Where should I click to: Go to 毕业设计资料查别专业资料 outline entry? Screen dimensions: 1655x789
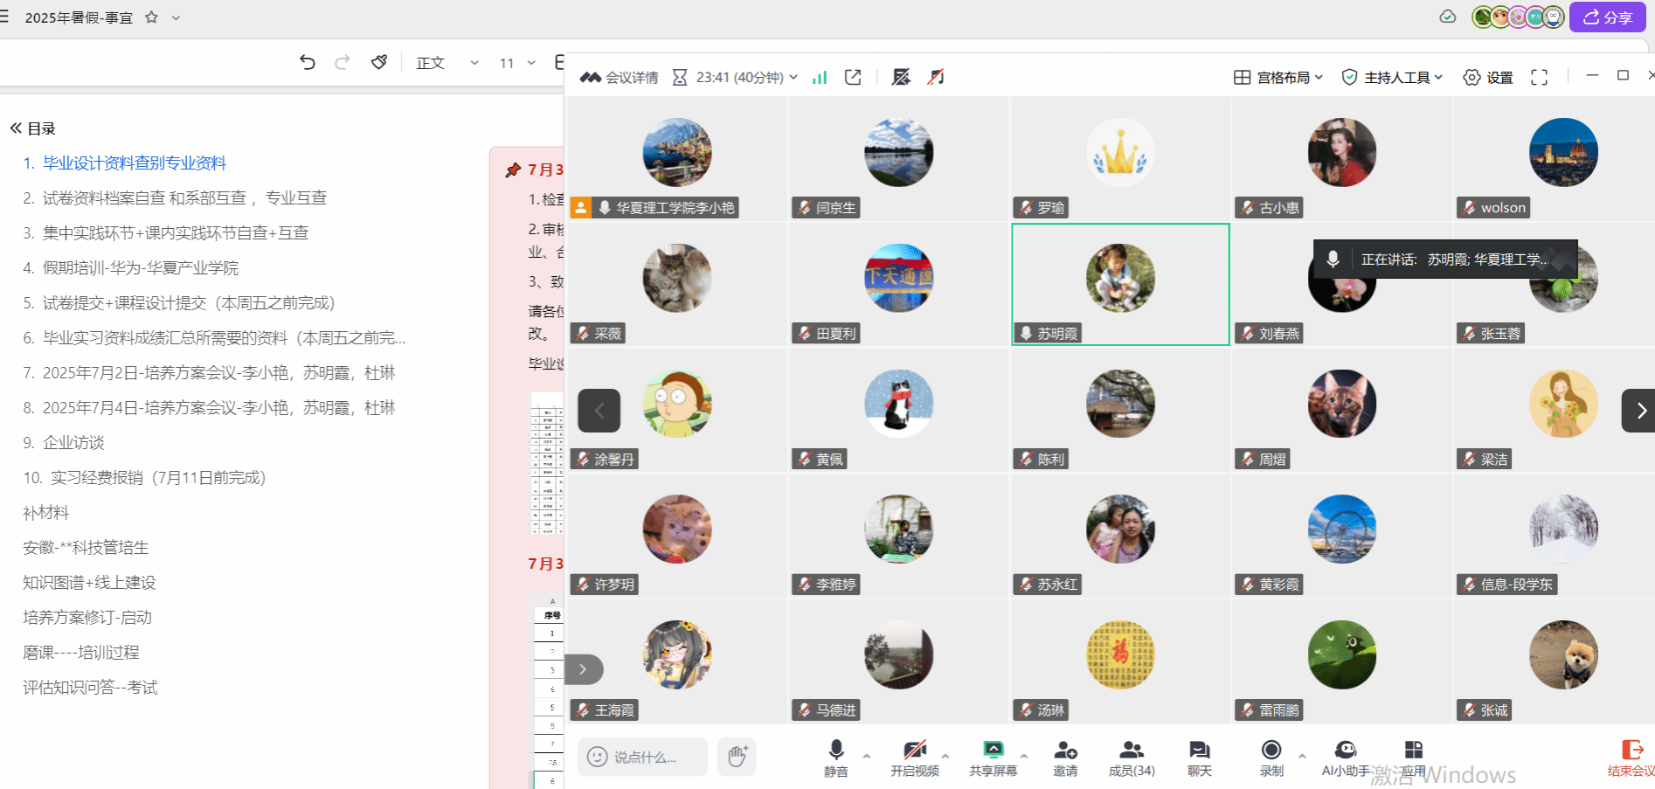click(134, 163)
